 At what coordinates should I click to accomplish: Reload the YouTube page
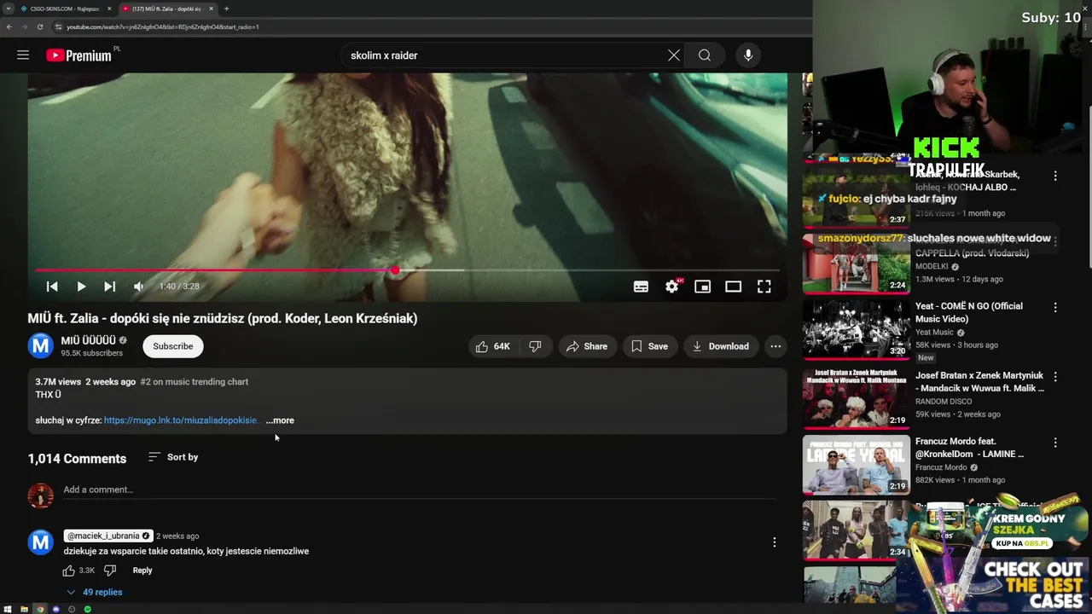coord(39,26)
